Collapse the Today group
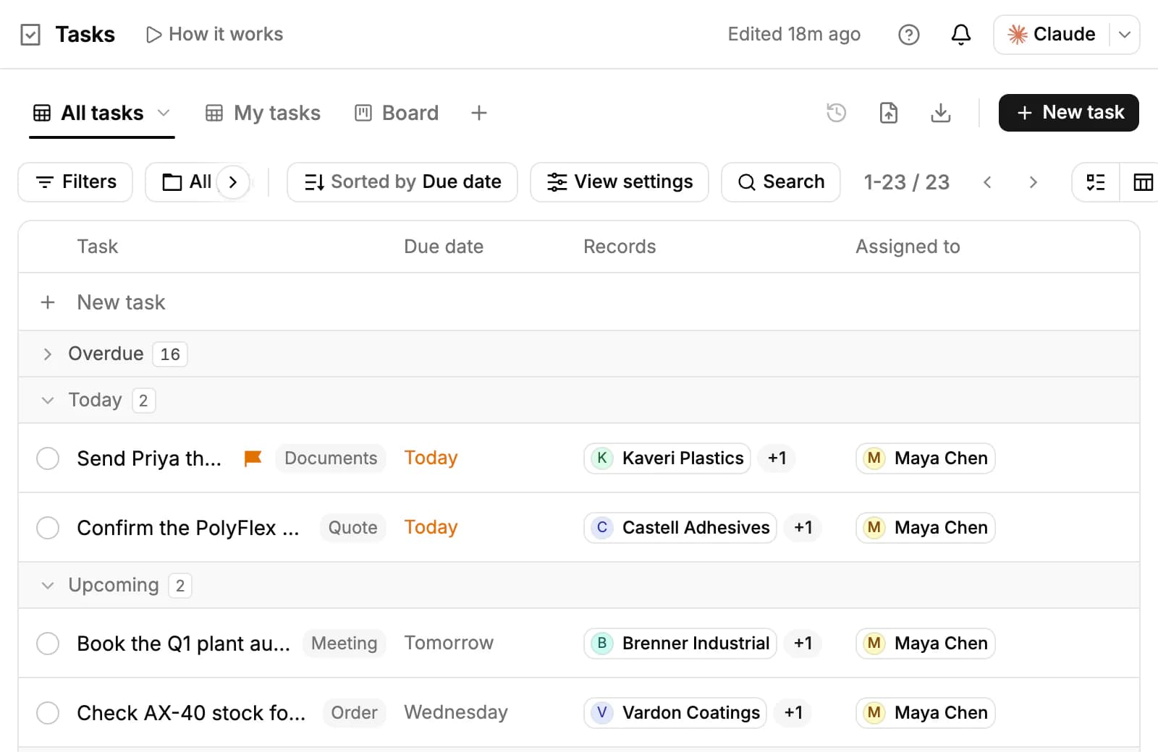This screenshot has height=752, width=1158. pos(48,401)
